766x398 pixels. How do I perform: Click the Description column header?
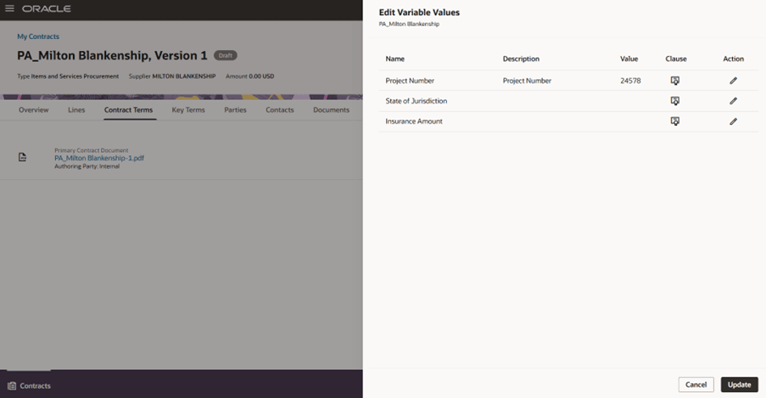pos(521,59)
